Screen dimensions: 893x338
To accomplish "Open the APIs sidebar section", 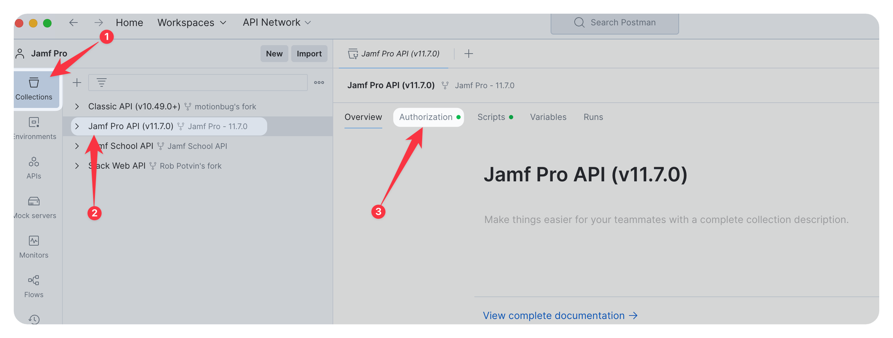I will tap(34, 168).
